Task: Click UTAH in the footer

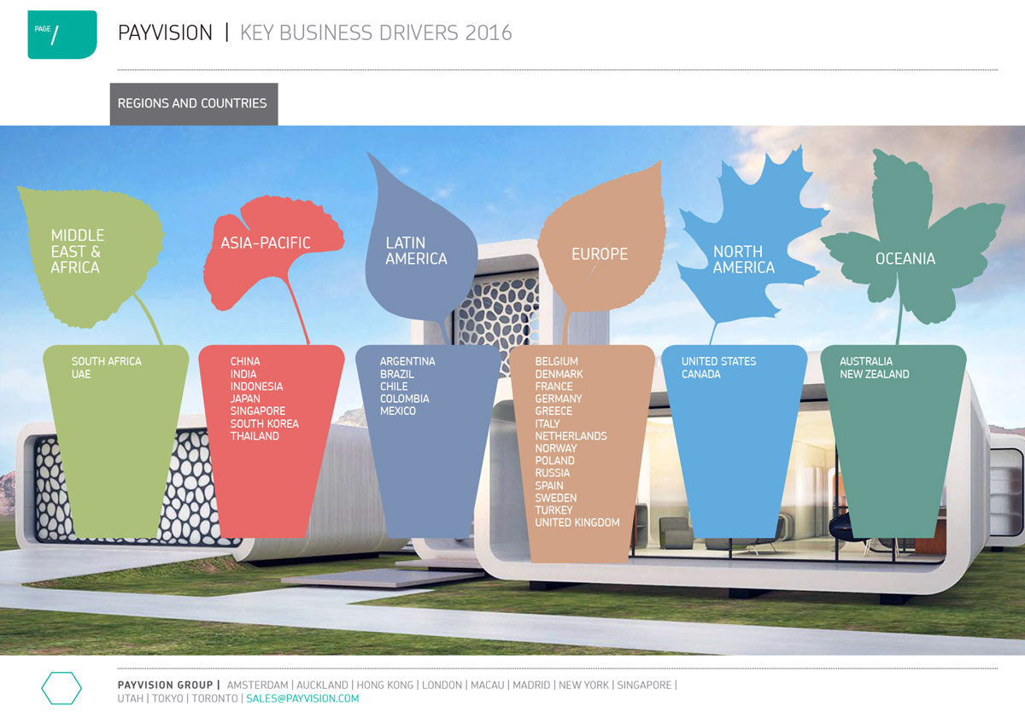Action: coord(131,698)
